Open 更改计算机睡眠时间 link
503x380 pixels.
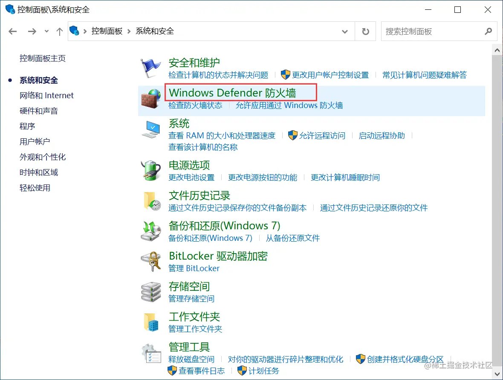tap(345, 177)
